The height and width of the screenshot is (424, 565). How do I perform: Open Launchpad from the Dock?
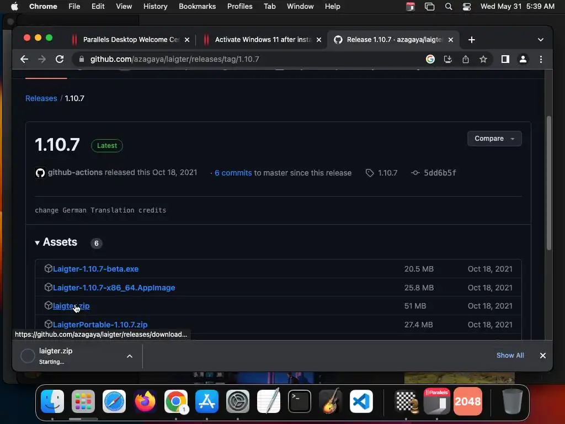[x=83, y=401]
